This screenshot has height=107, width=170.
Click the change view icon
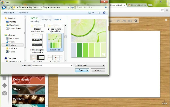coord(90,13)
